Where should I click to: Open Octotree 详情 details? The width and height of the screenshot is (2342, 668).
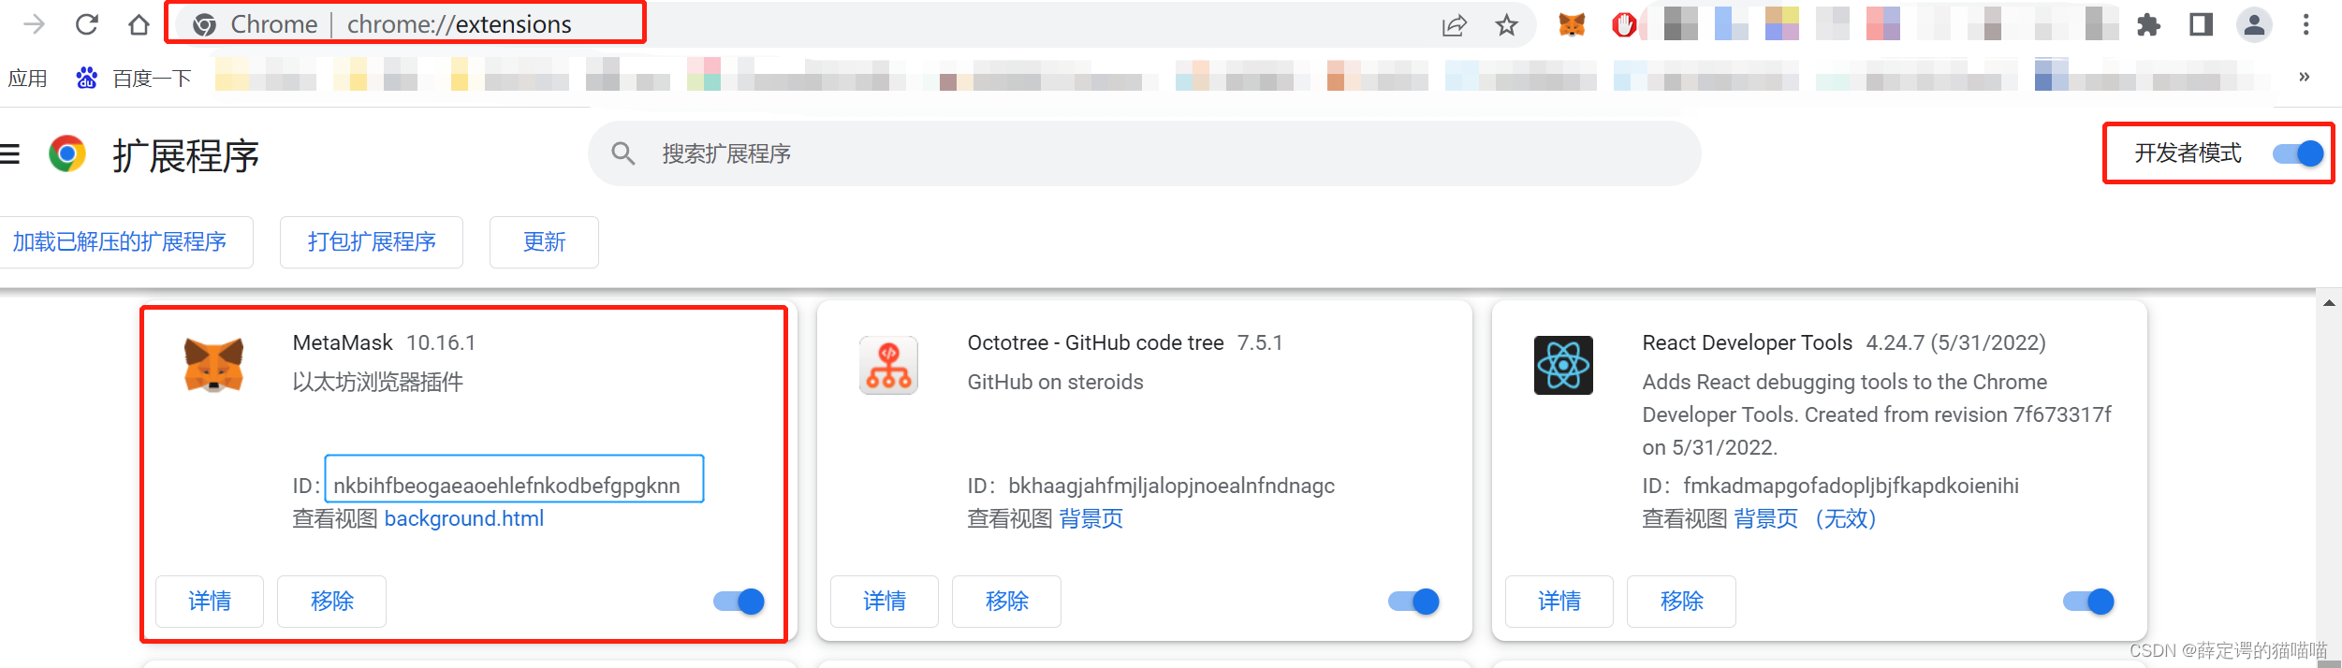click(x=885, y=601)
